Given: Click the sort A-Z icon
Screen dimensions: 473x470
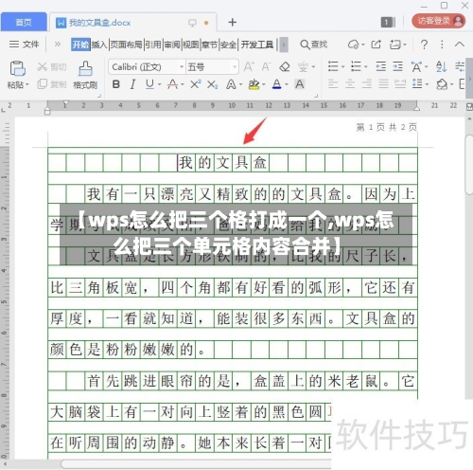Looking at the screenshot, I should point(441,66).
